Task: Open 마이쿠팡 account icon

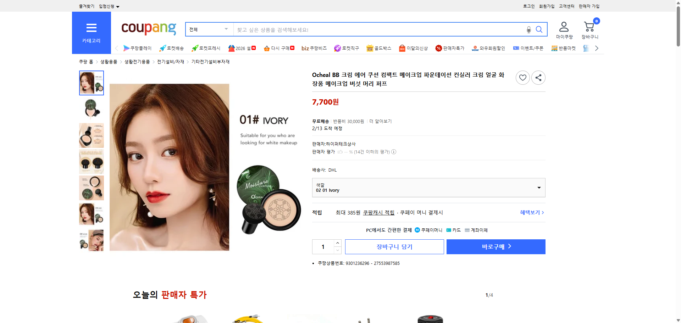Action: click(563, 26)
